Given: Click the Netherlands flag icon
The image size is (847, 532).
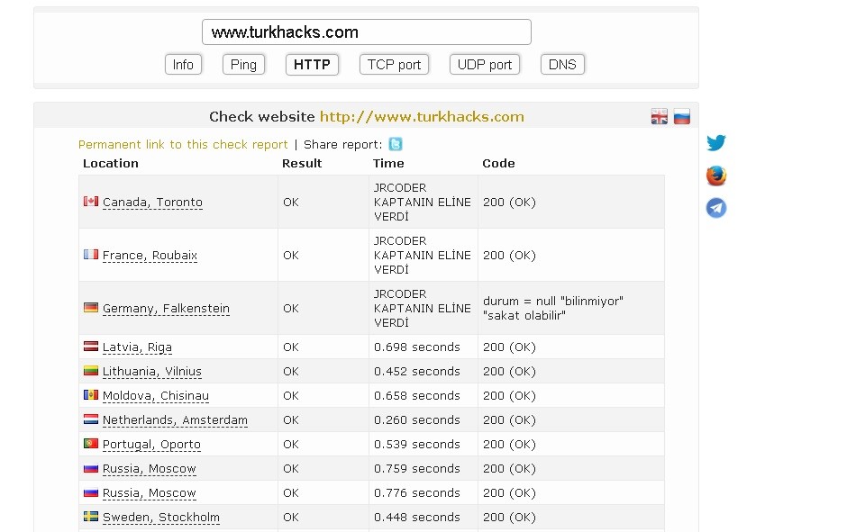Looking at the screenshot, I should click(91, 419).
